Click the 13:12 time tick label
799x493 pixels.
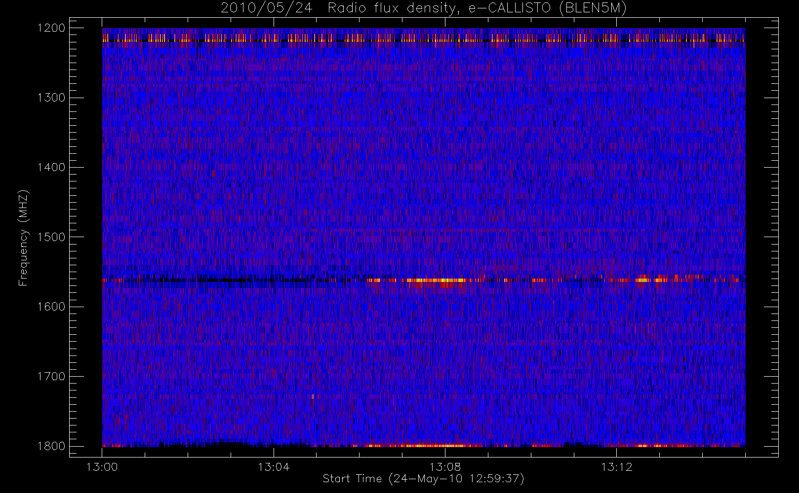tap(617, 467)
